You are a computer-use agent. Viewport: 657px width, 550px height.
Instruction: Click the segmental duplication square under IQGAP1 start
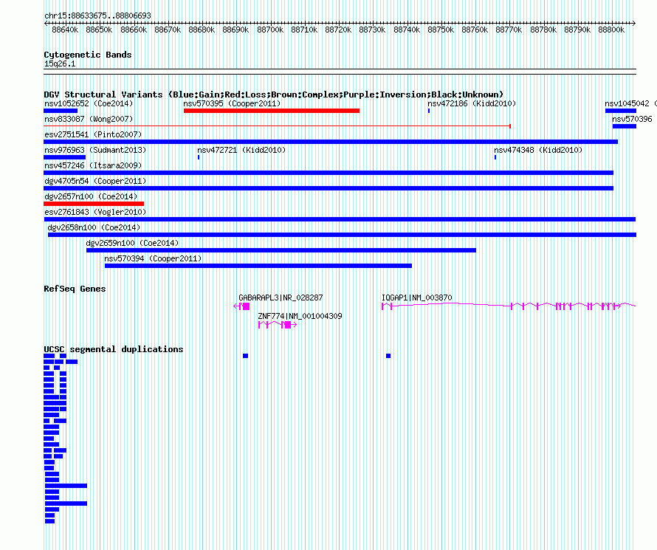pos(388,356)
